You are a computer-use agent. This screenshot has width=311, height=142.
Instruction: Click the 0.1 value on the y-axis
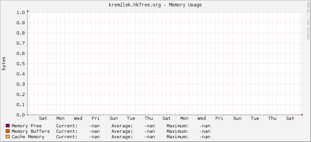[x=20, y=105]
